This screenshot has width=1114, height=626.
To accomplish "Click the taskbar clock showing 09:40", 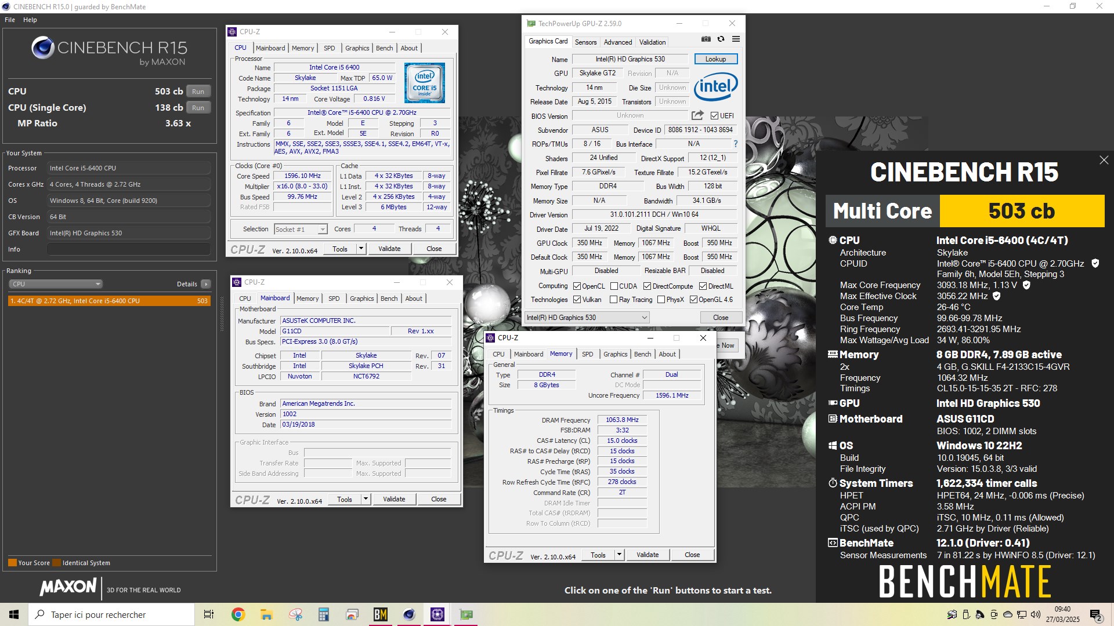I will (x=1062, y=614).
